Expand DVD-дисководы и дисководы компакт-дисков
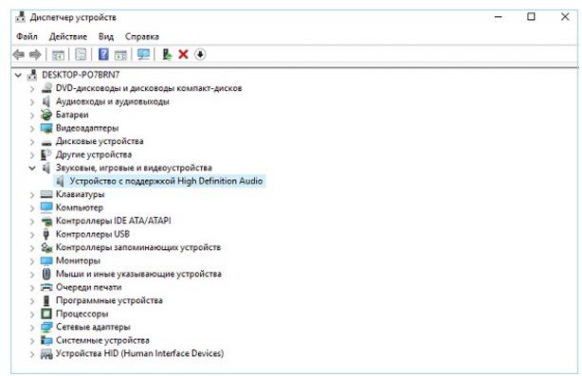Image resolution: width=582 pixels, height=376 pixels. pyautogui.click(x=32, y=89)
